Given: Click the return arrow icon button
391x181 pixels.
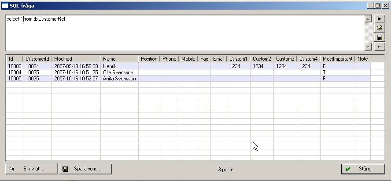Looking at the screenshot, I should tap(379, 47).
